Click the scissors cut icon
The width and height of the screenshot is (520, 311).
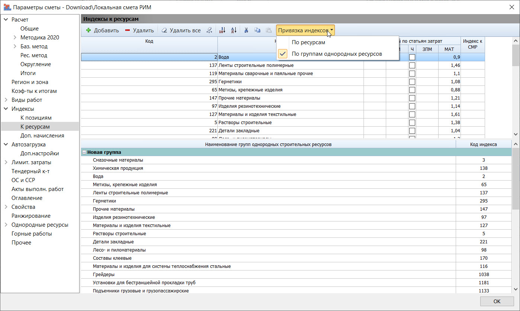[246, 30]
